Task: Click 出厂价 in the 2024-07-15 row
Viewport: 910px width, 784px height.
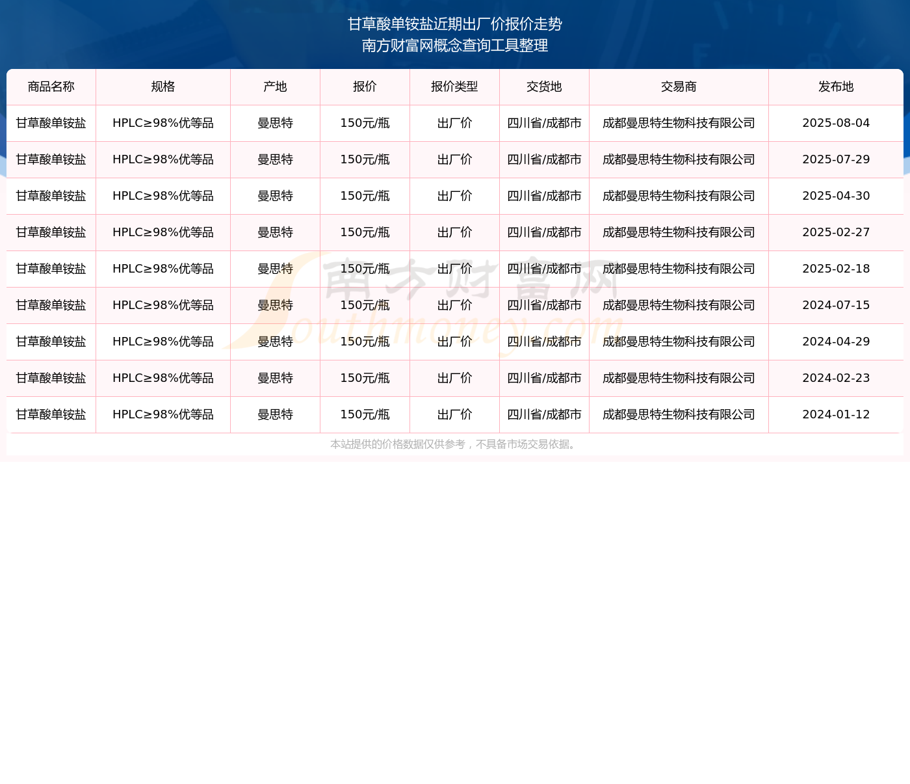Action: [x=454, y=305]
